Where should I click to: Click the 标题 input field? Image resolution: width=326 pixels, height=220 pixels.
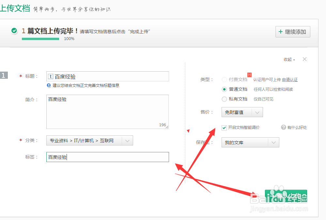click(107, 76)
